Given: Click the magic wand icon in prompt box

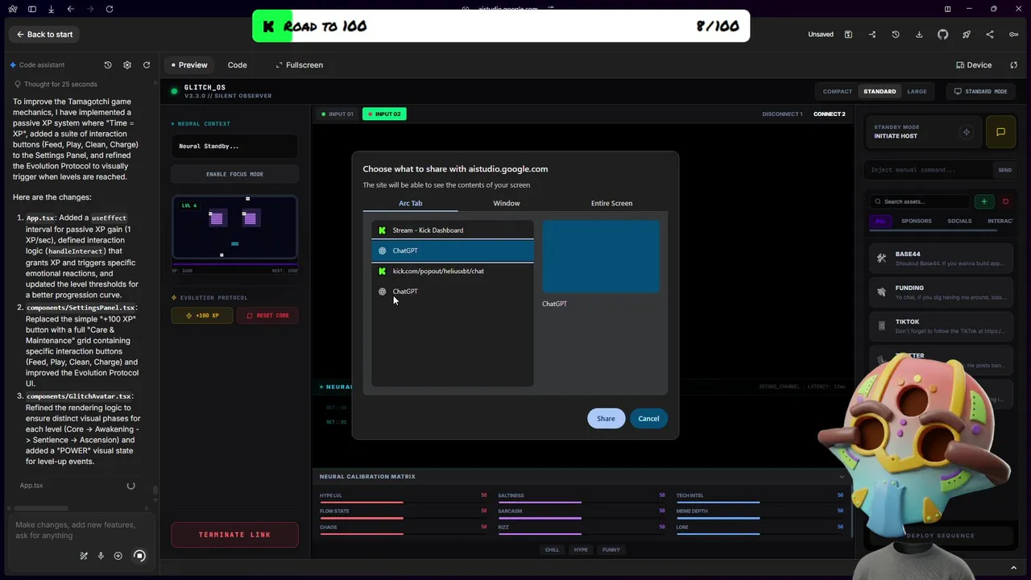Looking at the screenshot, I should 84,555.
